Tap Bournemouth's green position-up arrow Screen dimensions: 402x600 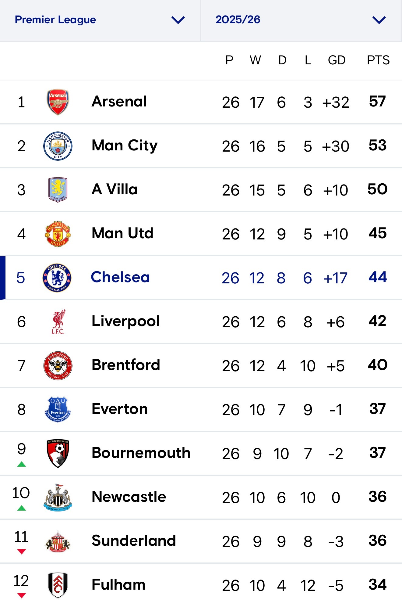coord(22,464)
